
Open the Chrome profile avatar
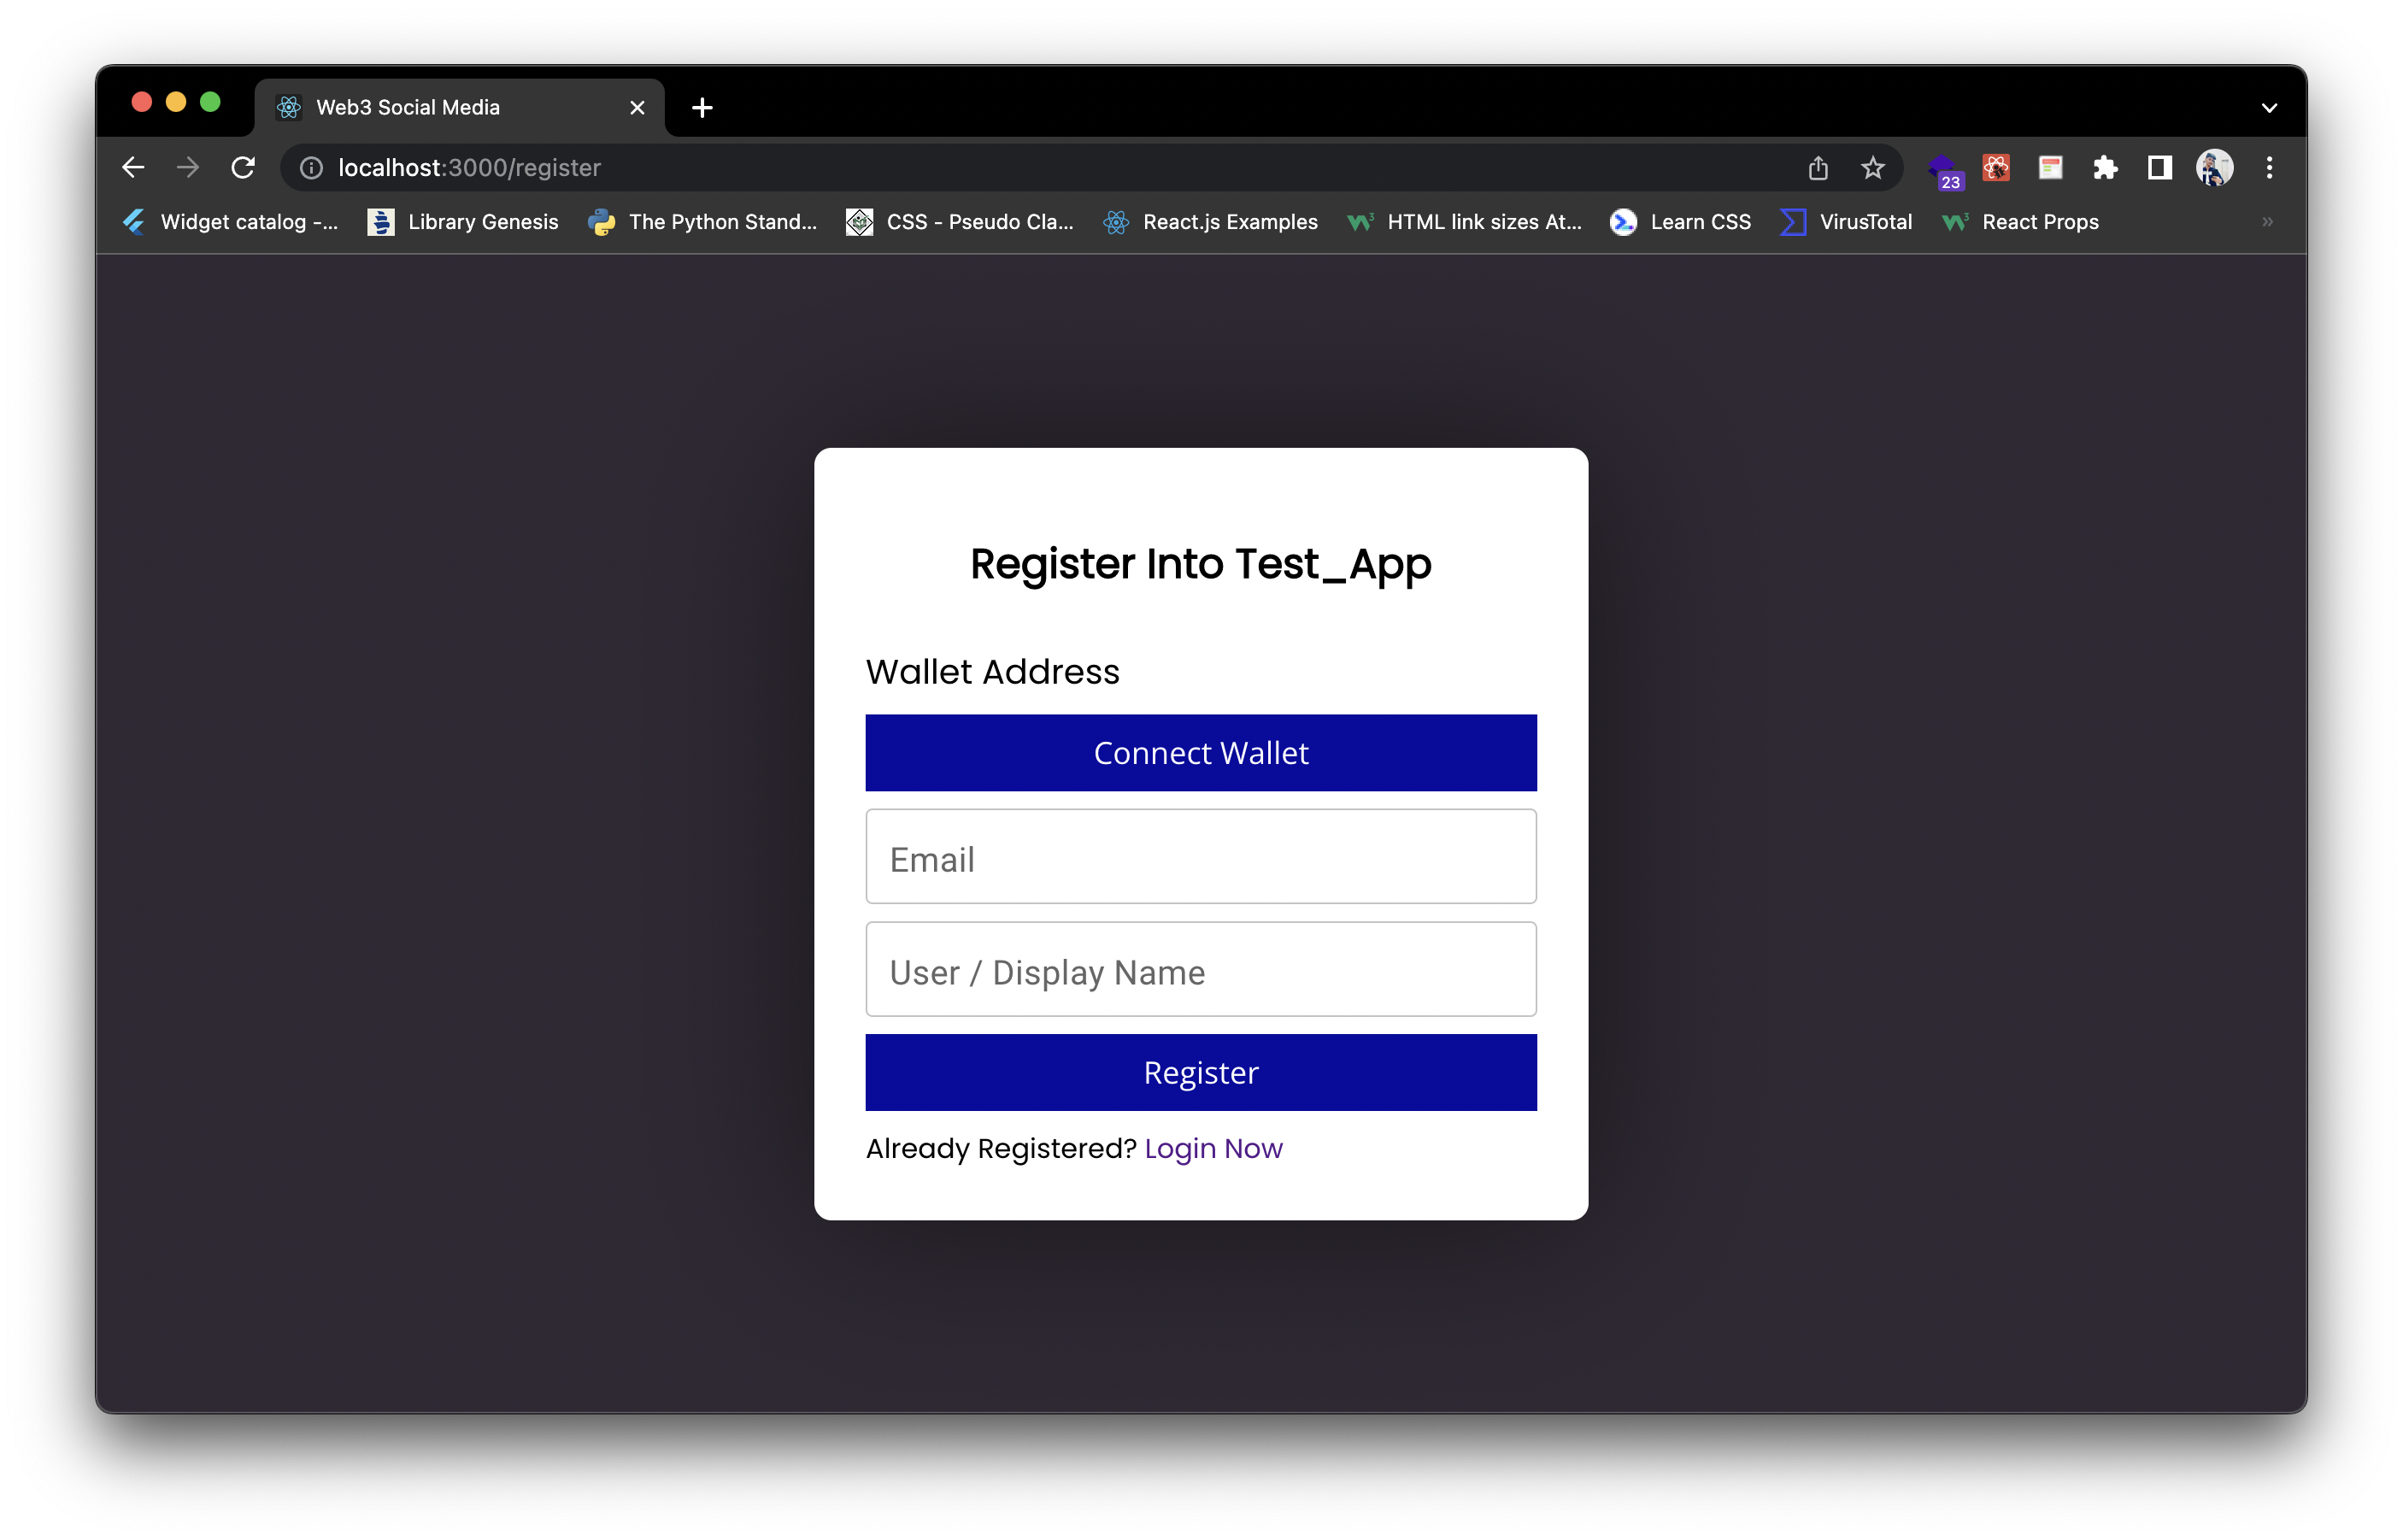(x=2214, y=167)
